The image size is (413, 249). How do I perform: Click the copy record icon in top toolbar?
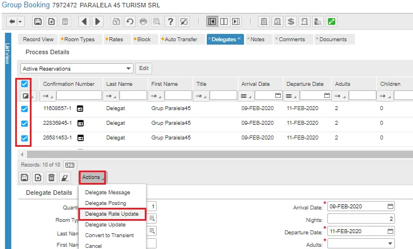(x=117, y=21)
